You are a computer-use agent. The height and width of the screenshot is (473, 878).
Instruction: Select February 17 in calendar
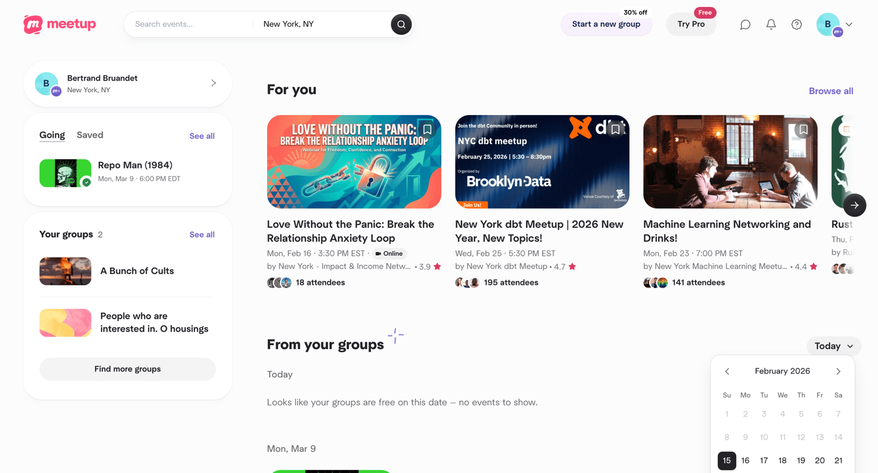(x=764, y=461)
